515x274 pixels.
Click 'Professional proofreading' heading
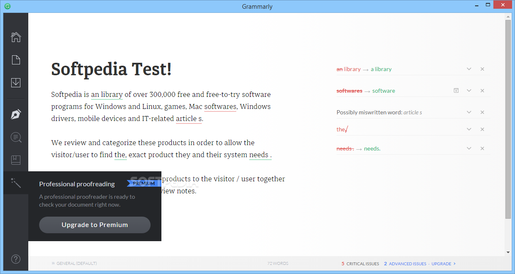coord(77,184)
